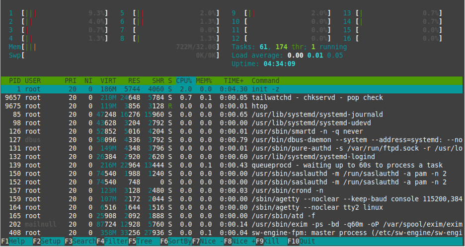Select the pure-authd process row

[232, 148]
